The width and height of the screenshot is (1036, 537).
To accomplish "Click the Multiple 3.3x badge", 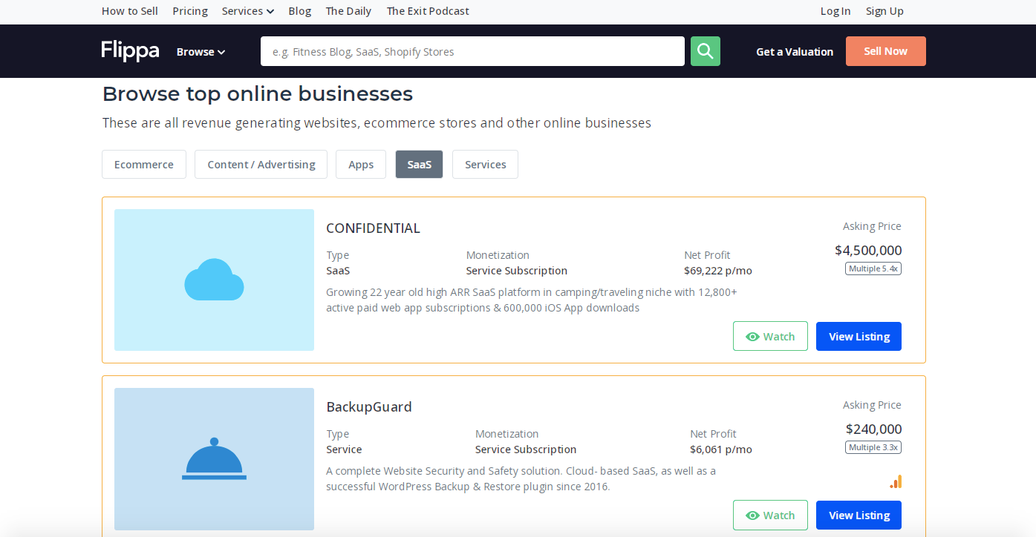I will (873, 447).
